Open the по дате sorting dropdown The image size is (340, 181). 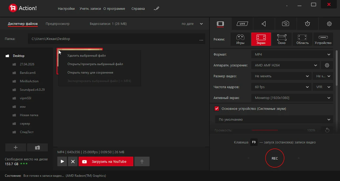click(x=192, y=24)
